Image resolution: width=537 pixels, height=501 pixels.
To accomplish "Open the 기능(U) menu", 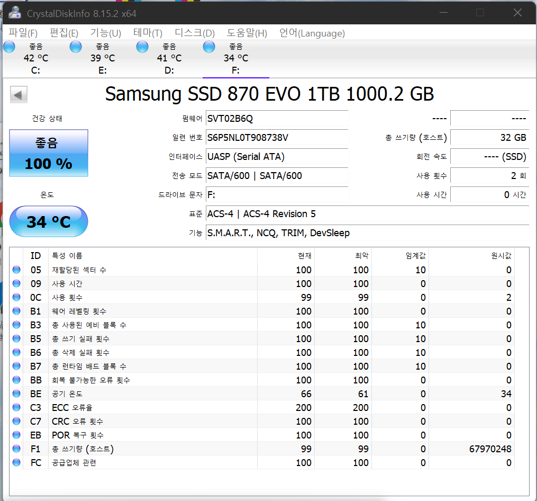I will pos(105,33).
